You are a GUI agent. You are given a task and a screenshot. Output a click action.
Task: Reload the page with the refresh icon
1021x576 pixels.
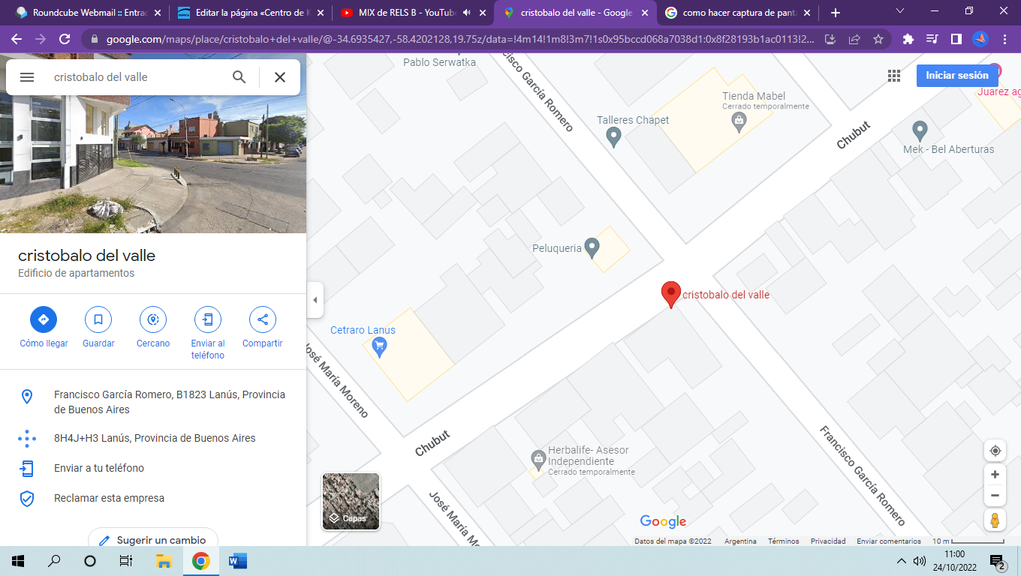[x=65, y=39]
